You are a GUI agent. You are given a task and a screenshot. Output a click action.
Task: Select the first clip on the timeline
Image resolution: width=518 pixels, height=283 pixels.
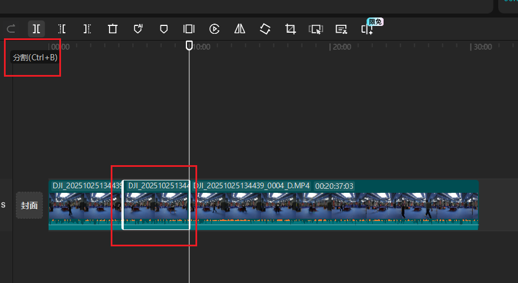click(x=85, y=206)
